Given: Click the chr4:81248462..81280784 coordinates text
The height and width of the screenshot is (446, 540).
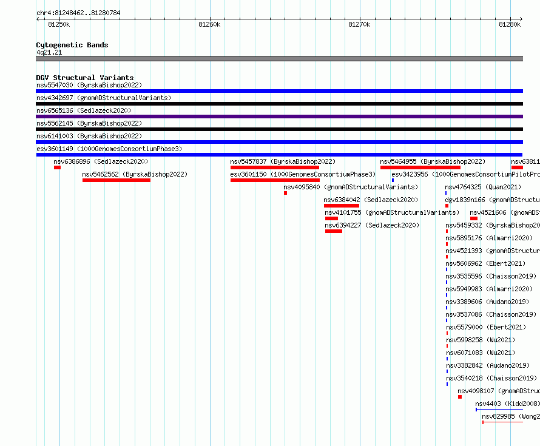Looking at the screenshot, I should (78, 13).
